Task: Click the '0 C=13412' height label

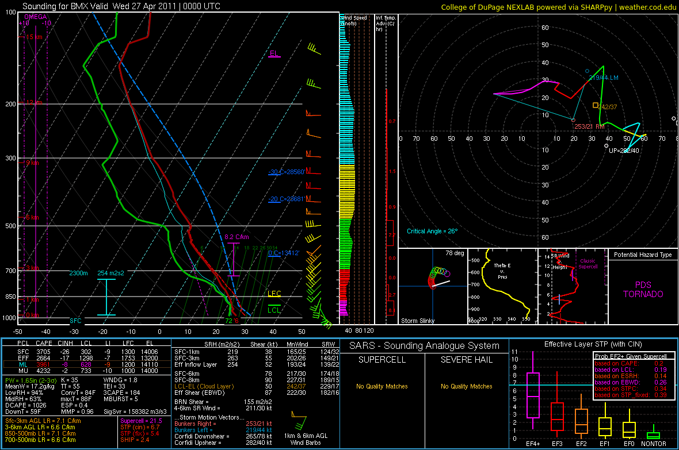Action: click(x=284, y=253)
